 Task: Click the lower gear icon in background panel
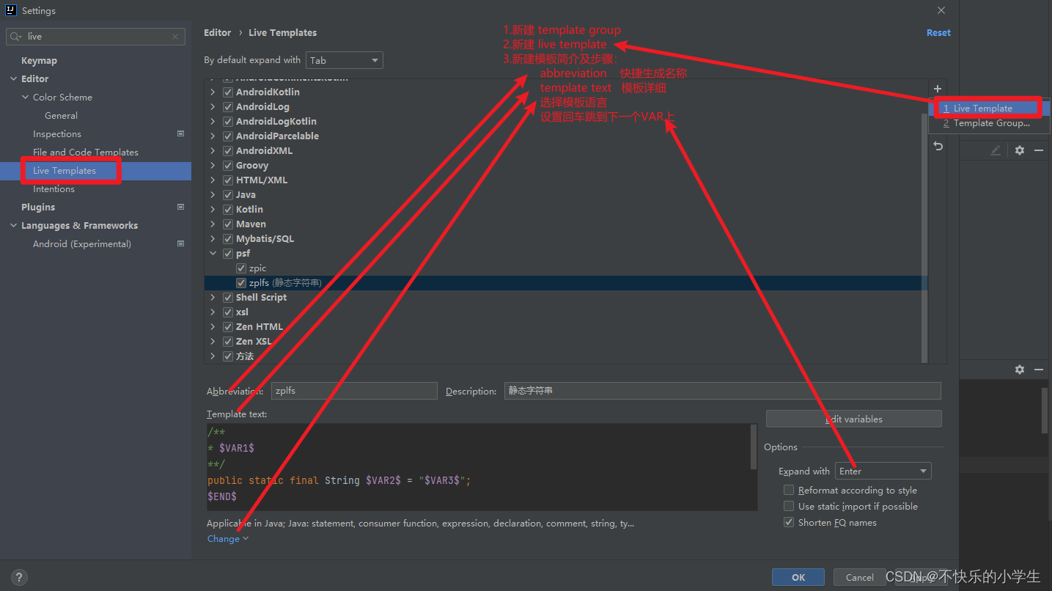point(1020,370)
